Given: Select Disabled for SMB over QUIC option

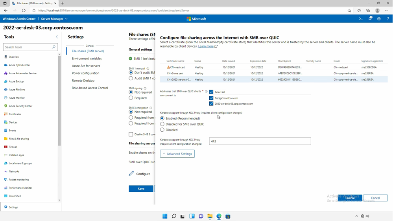Looking at the screenshot, I should pos(162,124).
